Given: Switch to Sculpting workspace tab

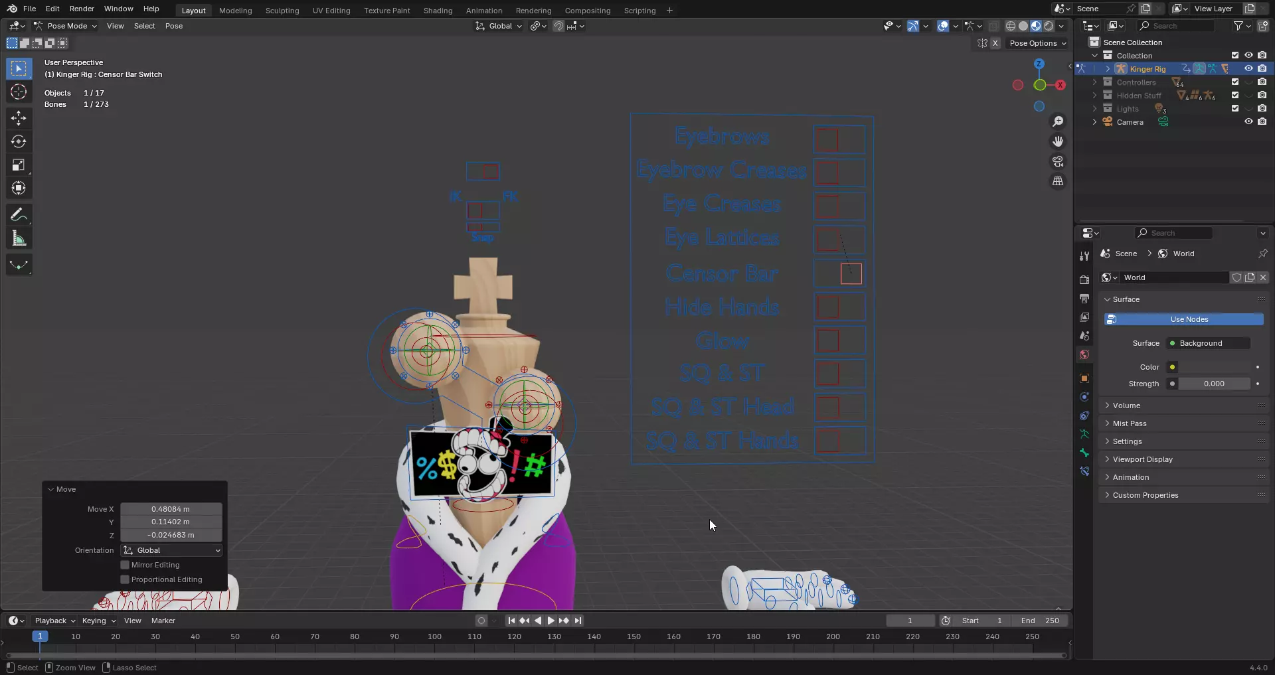Looking at the screenshot, I should tap(282, 11).
